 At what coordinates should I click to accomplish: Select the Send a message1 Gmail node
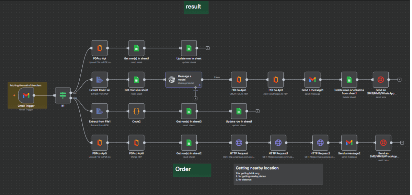312,80
